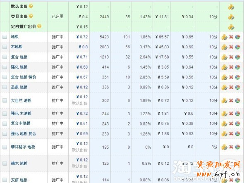Open pie chart report for 大自然 地板
Screen dimensions: 244x183
click(x=237, y=101)
